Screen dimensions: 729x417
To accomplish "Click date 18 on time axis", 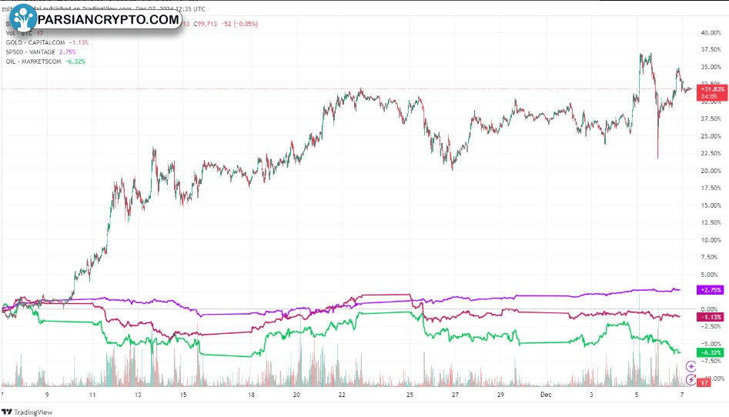I will (x=251, y=395).
